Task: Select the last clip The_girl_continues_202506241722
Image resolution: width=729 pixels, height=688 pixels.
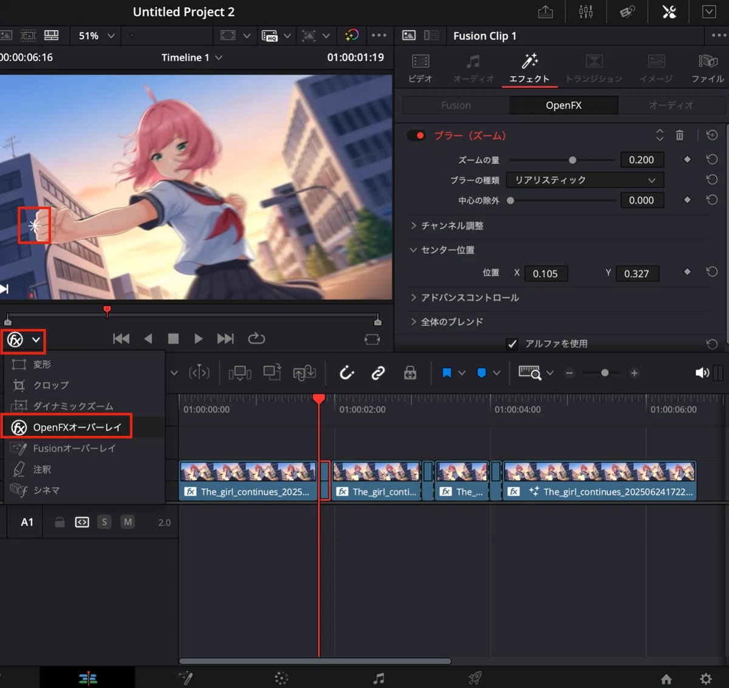Action: pyautogui.click(x=600, y=481)
